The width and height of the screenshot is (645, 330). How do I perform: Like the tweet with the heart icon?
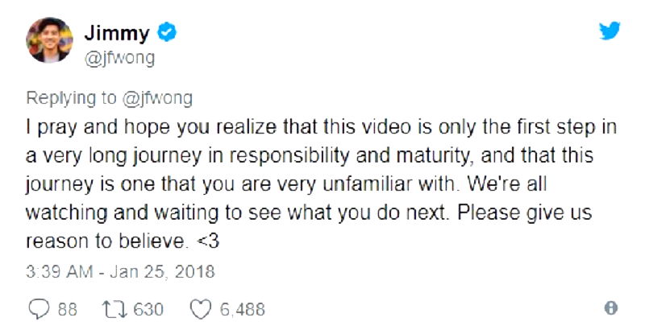(x=201, y=308)
